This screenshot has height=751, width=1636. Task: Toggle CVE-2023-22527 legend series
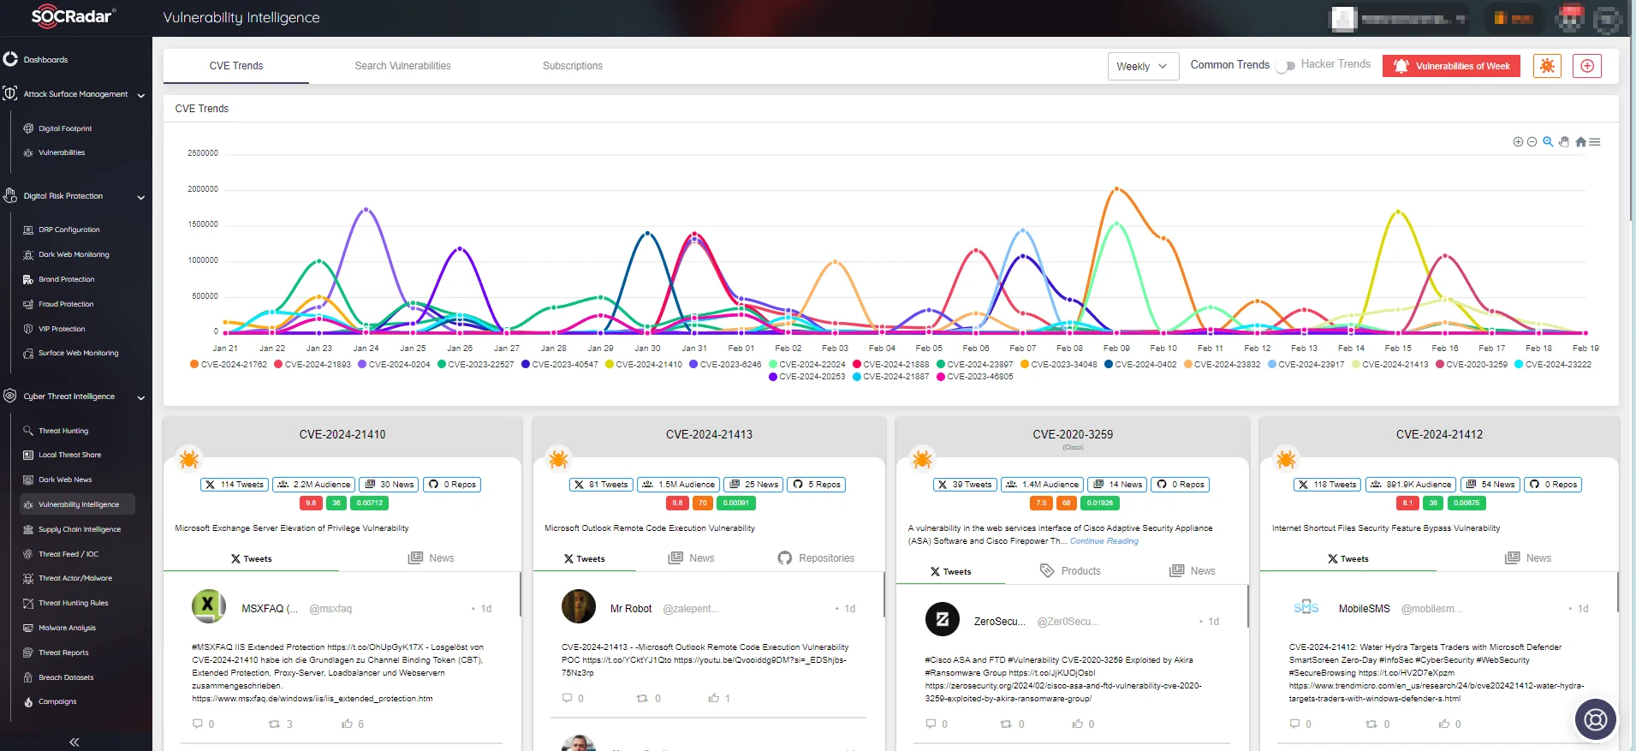[476, 364]
